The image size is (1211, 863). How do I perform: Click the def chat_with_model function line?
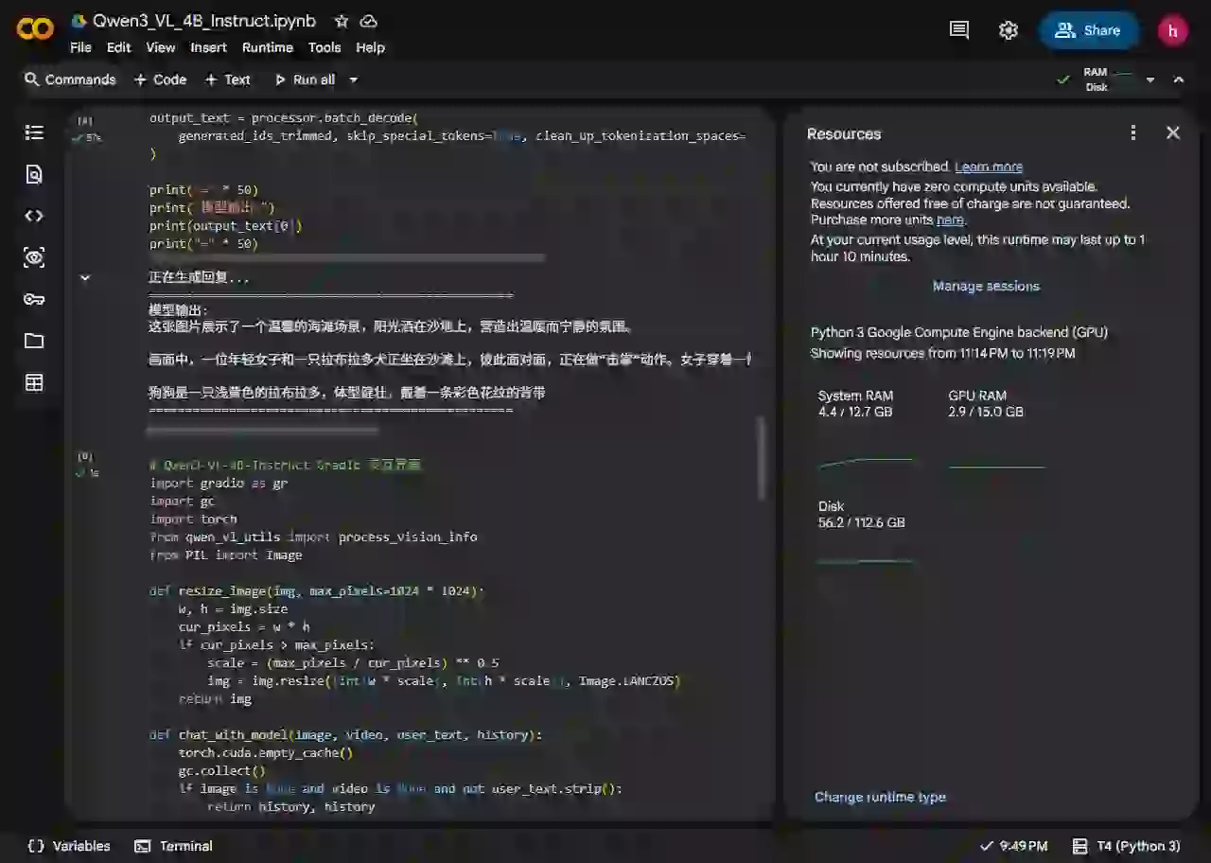pyautogui.click(x=345, y=734)
